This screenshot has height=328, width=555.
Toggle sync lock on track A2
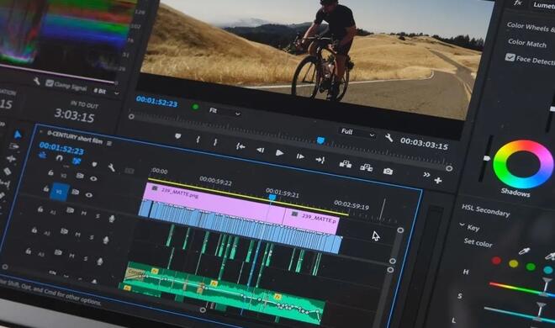click(64, 231)
